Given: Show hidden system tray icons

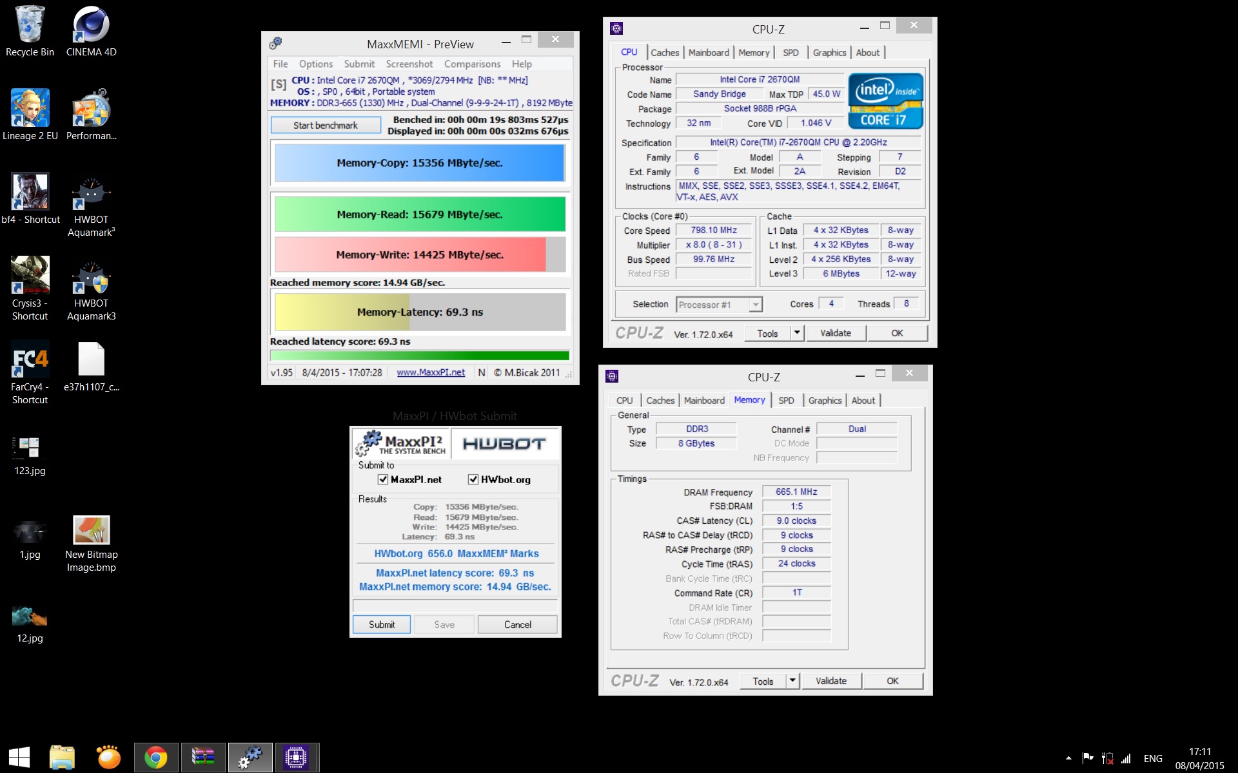Looking at the screenshot, I should click(x=1068, y=758).
